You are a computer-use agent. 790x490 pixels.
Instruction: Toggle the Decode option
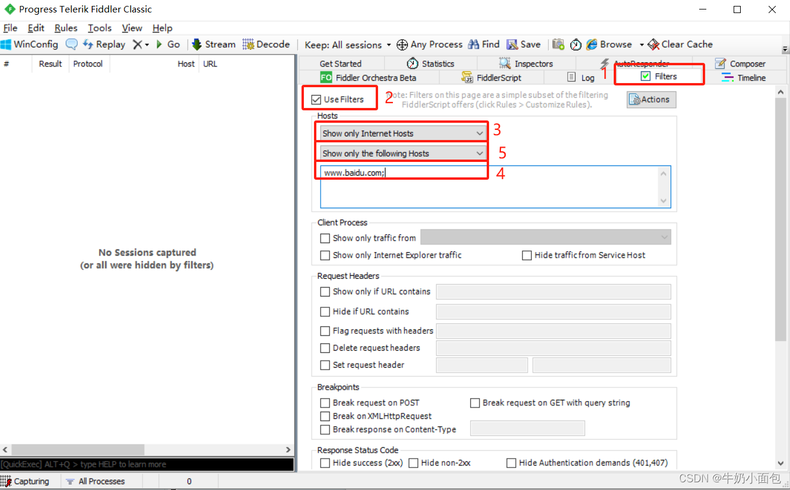tap(266, 44)
